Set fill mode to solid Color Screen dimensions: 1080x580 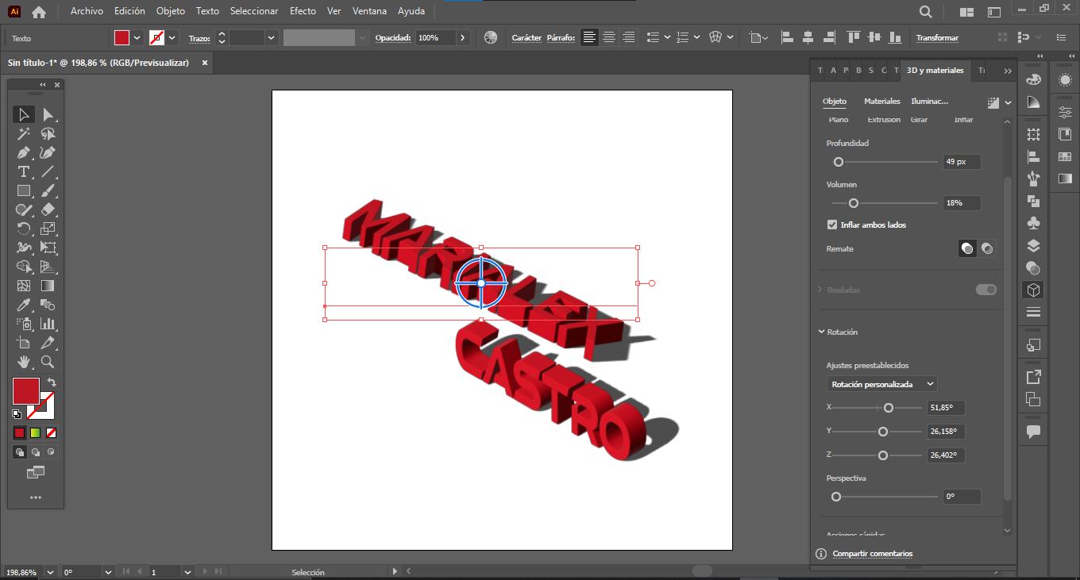pos(19,433)
